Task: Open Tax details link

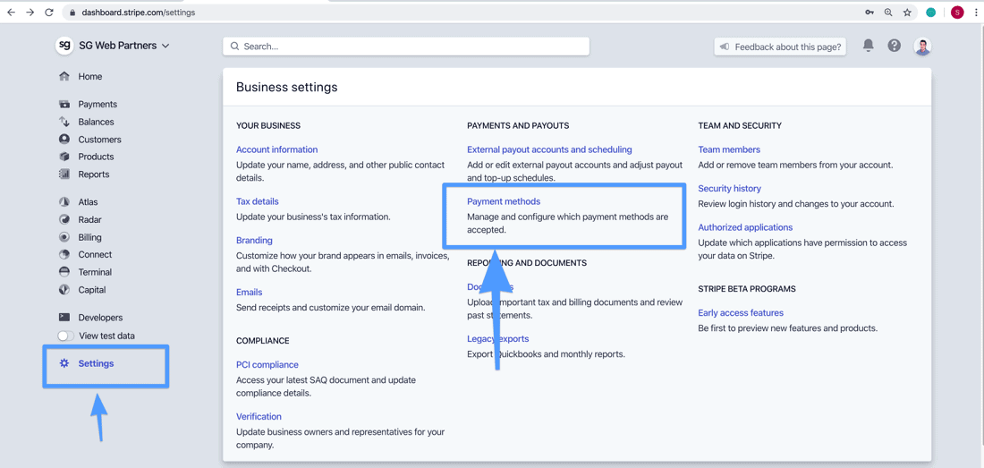Action: click(258, 201)
